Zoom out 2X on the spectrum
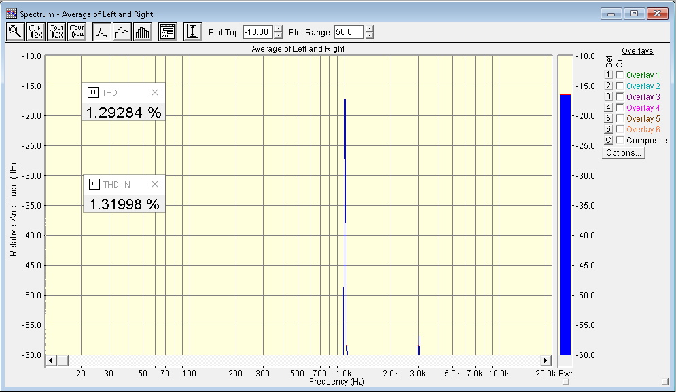Viewport: 676px width, 392px height. (56, 32)
